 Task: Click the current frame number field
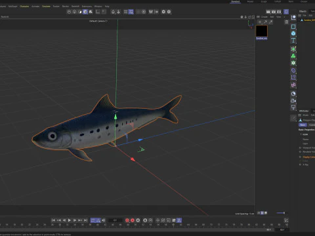pos(115,220)
